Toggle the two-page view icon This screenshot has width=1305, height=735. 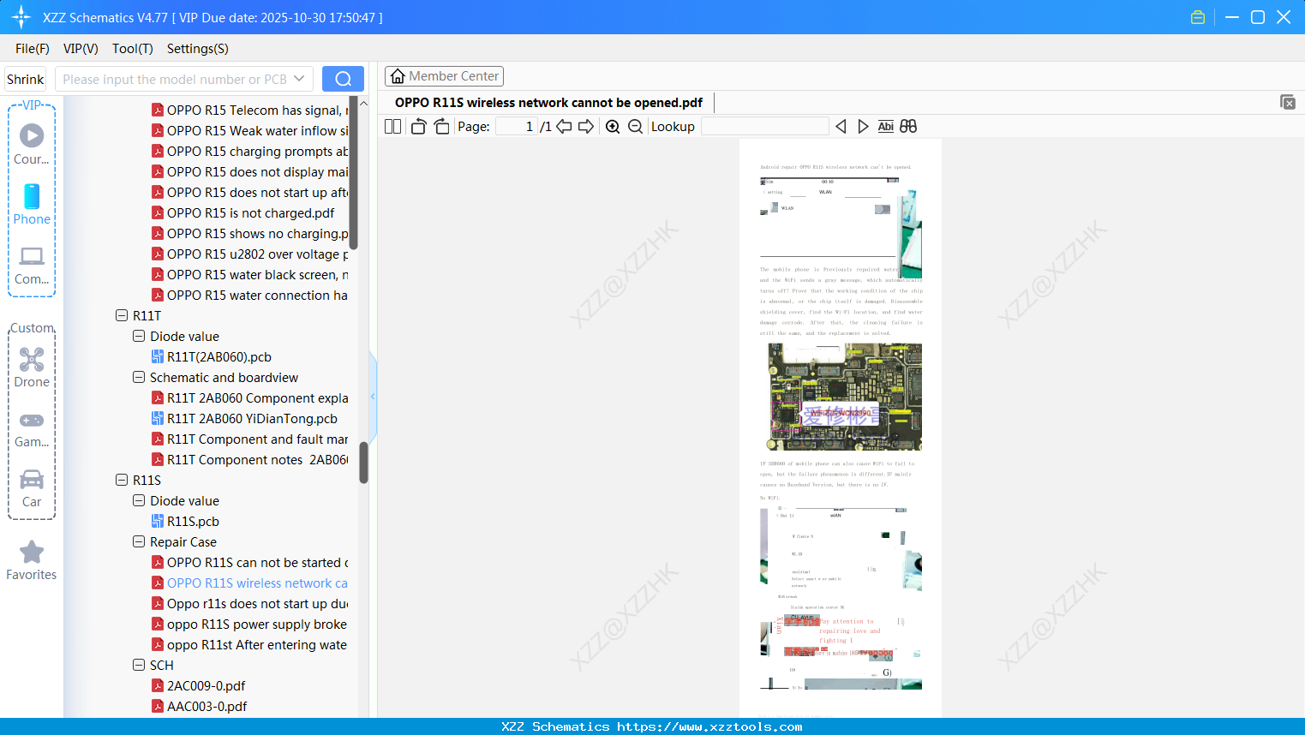coord(392,127)
